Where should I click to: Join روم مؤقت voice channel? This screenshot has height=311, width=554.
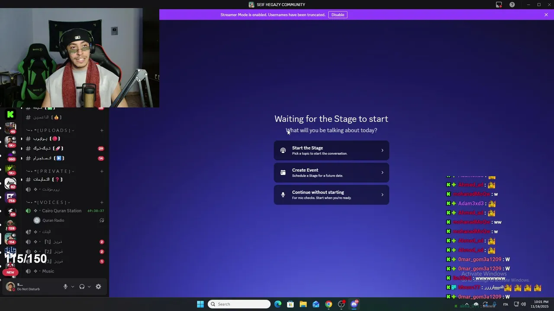click(x=64, y=189)
